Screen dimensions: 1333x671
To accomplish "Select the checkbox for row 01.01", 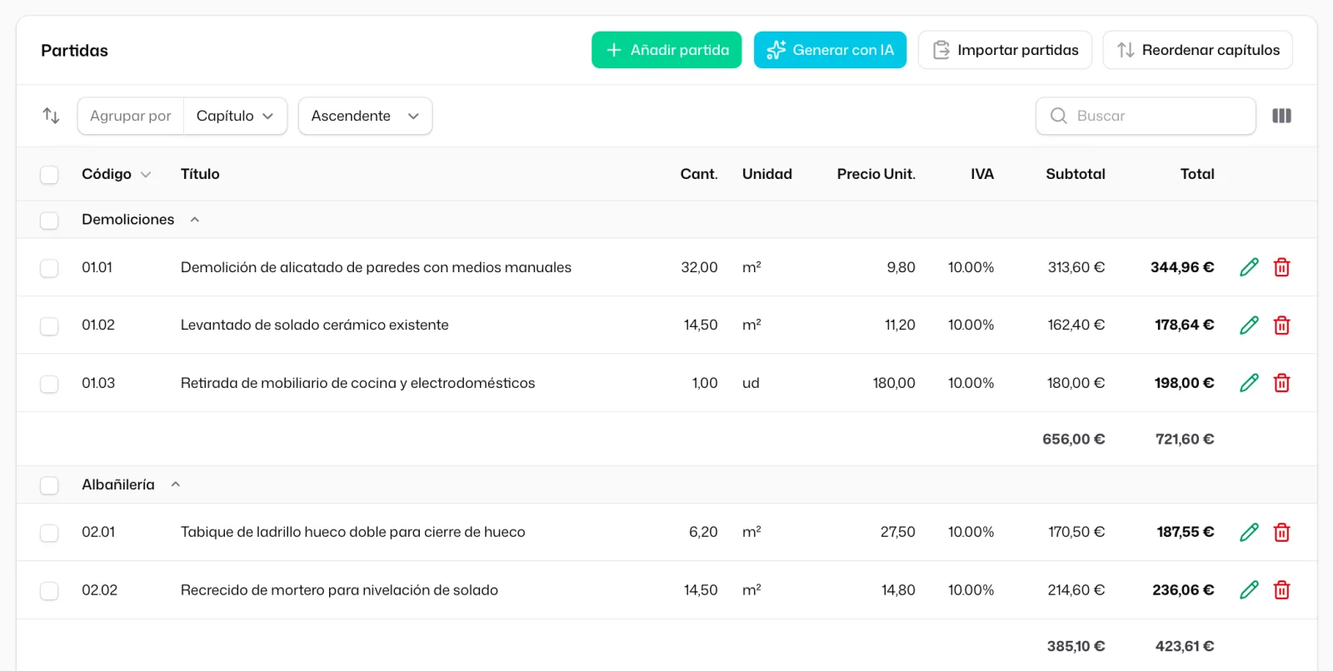I will (49, 268).
